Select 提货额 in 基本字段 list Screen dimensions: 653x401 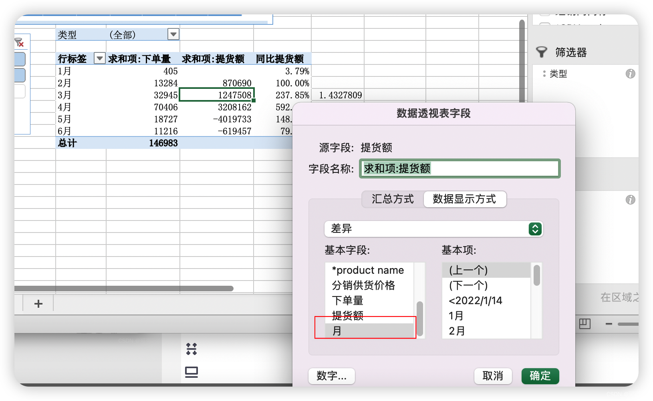point(369,316)
